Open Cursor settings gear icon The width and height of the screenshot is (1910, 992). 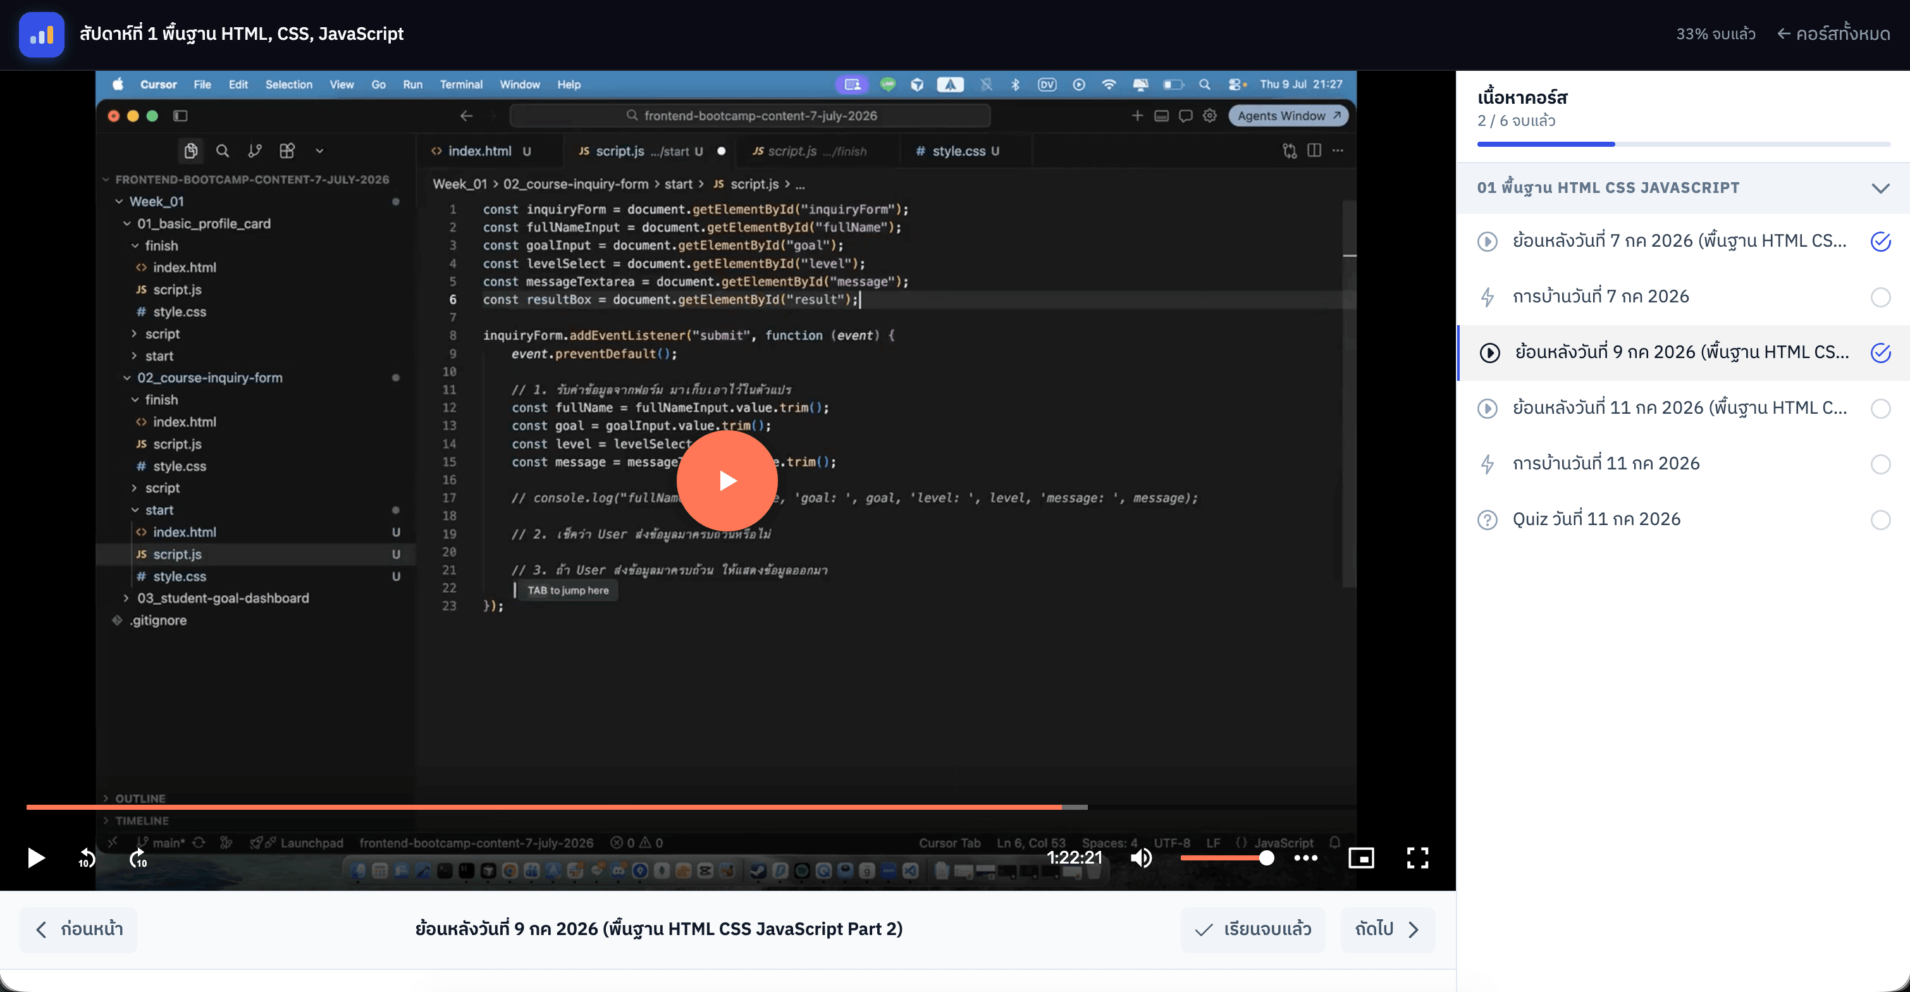tap(1209, 116)
